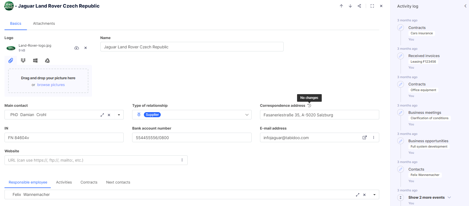This screenshot has height=206, width=469.
Task: Open Felix Wannemacher contact activity entry
Action: pos(425,175)
